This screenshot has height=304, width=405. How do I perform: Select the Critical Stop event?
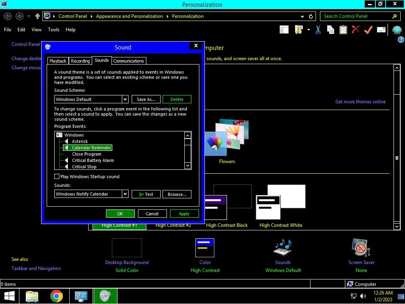[x=84, y=167]
